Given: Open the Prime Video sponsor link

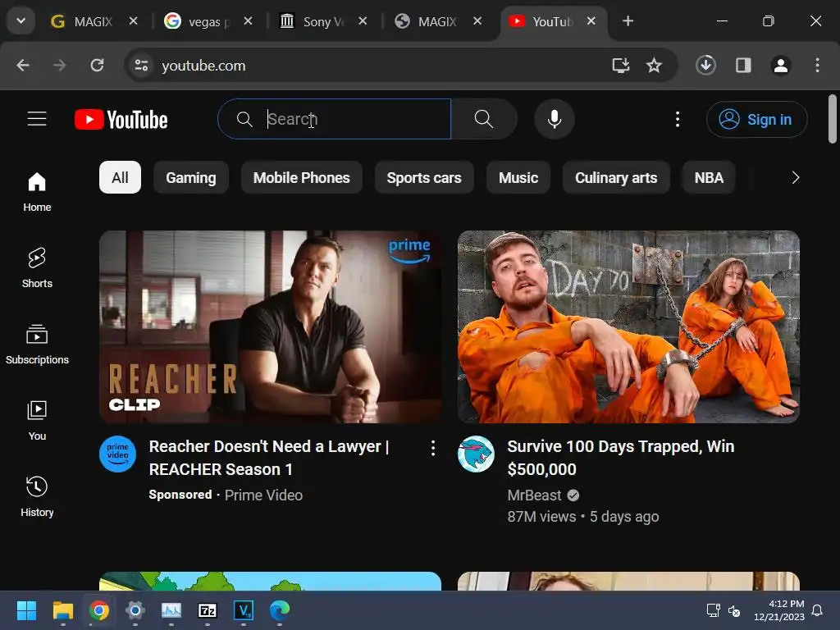Looking at the screenshot, I should [263, 495].
